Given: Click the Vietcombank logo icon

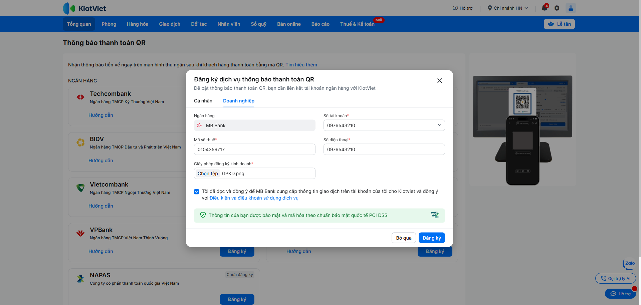Looking at the screenshot, I should coord(80,188).
